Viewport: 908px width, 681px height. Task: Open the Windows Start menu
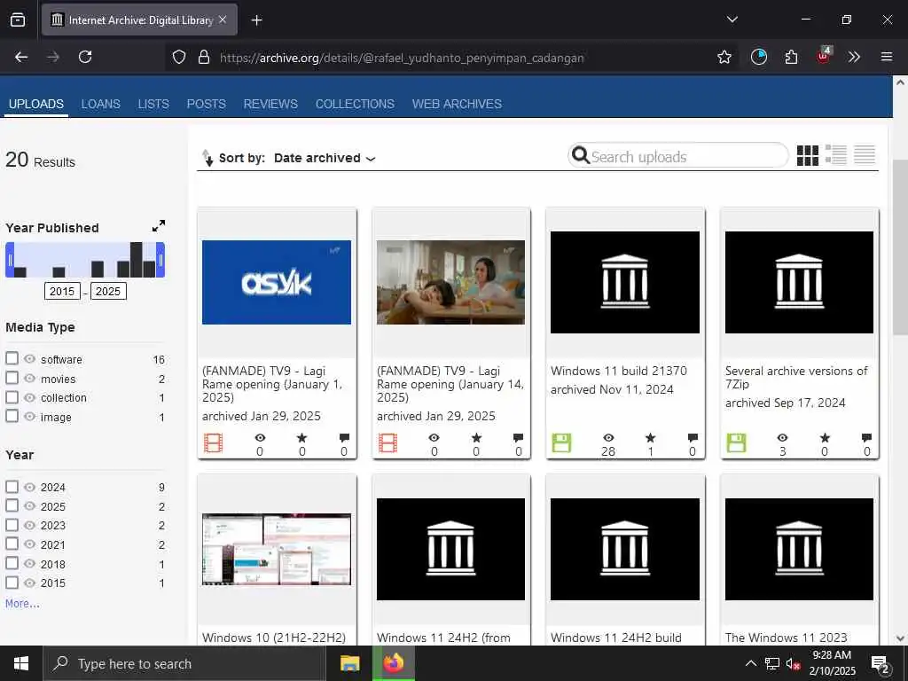coord(21,663)
